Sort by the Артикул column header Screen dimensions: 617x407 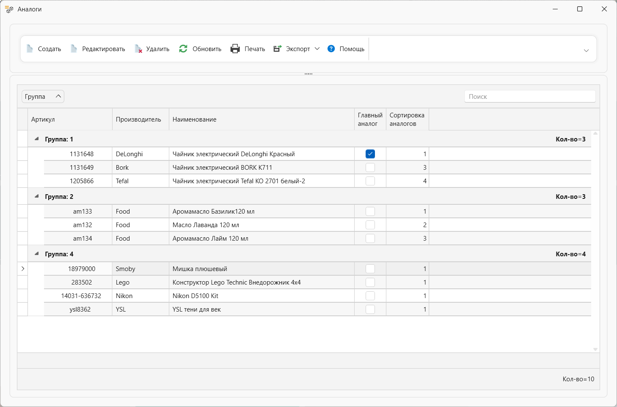[70, 119]
